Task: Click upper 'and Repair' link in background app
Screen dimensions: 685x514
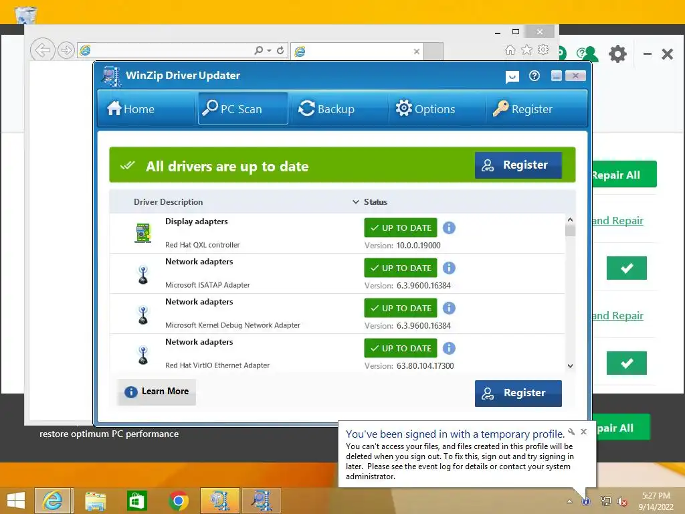Action: coord(617,220)
